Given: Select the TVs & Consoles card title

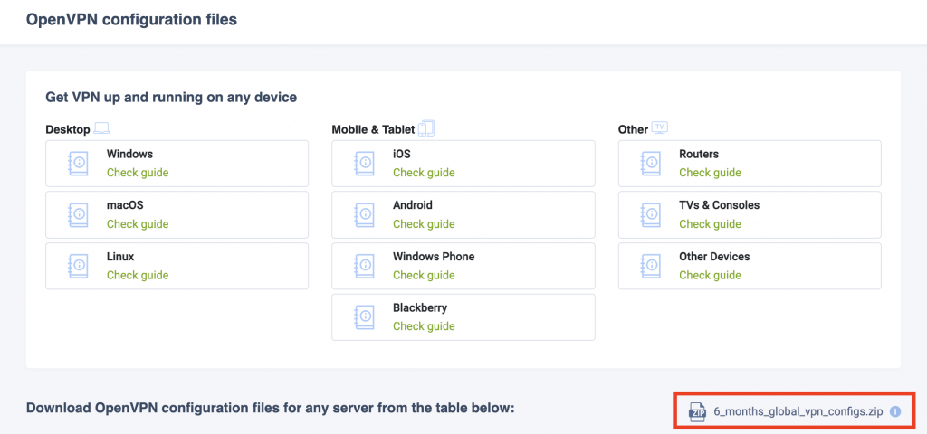Looking at the screenshot, I should (720, 205).
